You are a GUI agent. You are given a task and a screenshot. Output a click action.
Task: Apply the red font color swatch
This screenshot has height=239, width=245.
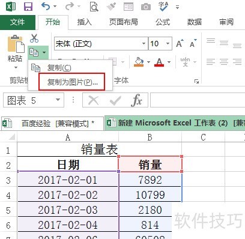(159, 62)
